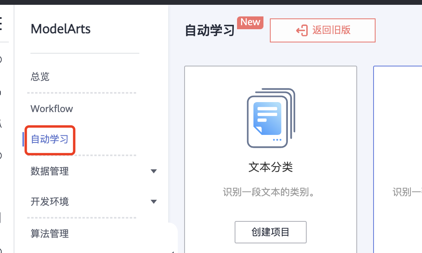Click the 返回旧版 button
Viewport: 422px width, 253px height.
click(x=322, y=30)
